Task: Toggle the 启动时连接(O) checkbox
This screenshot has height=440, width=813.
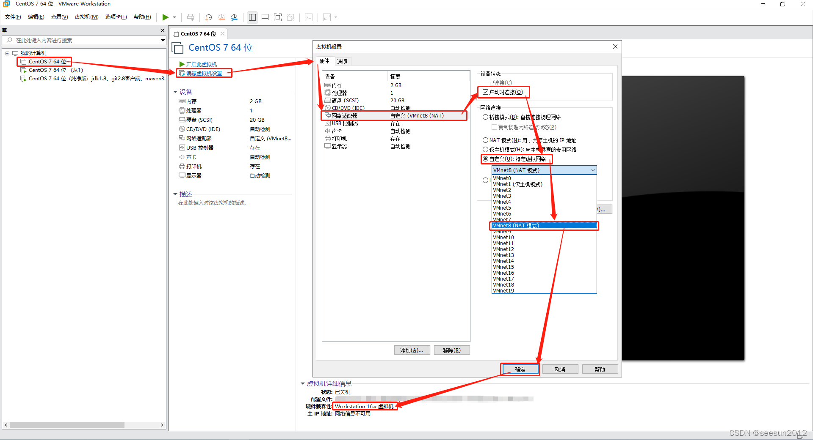Action: coord(485,92)
